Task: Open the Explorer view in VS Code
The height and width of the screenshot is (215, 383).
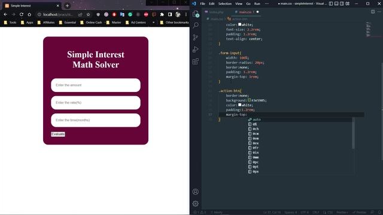Action: point(196,14)
